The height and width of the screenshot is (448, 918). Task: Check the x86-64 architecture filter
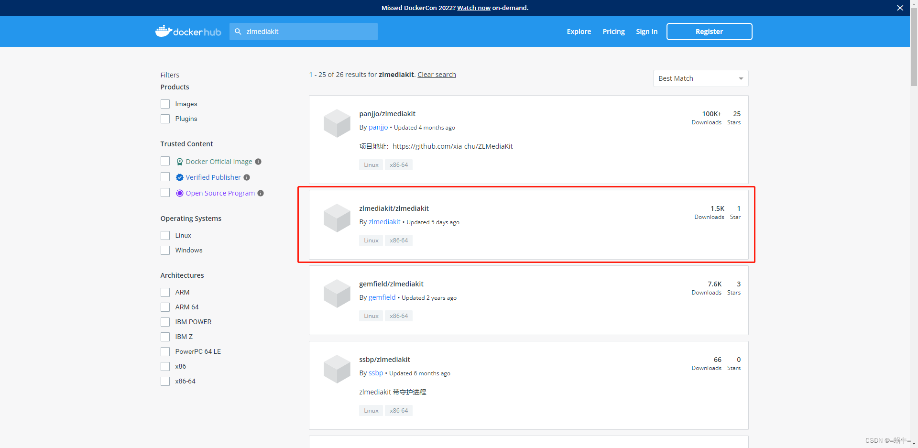click(x=165, y=381)
